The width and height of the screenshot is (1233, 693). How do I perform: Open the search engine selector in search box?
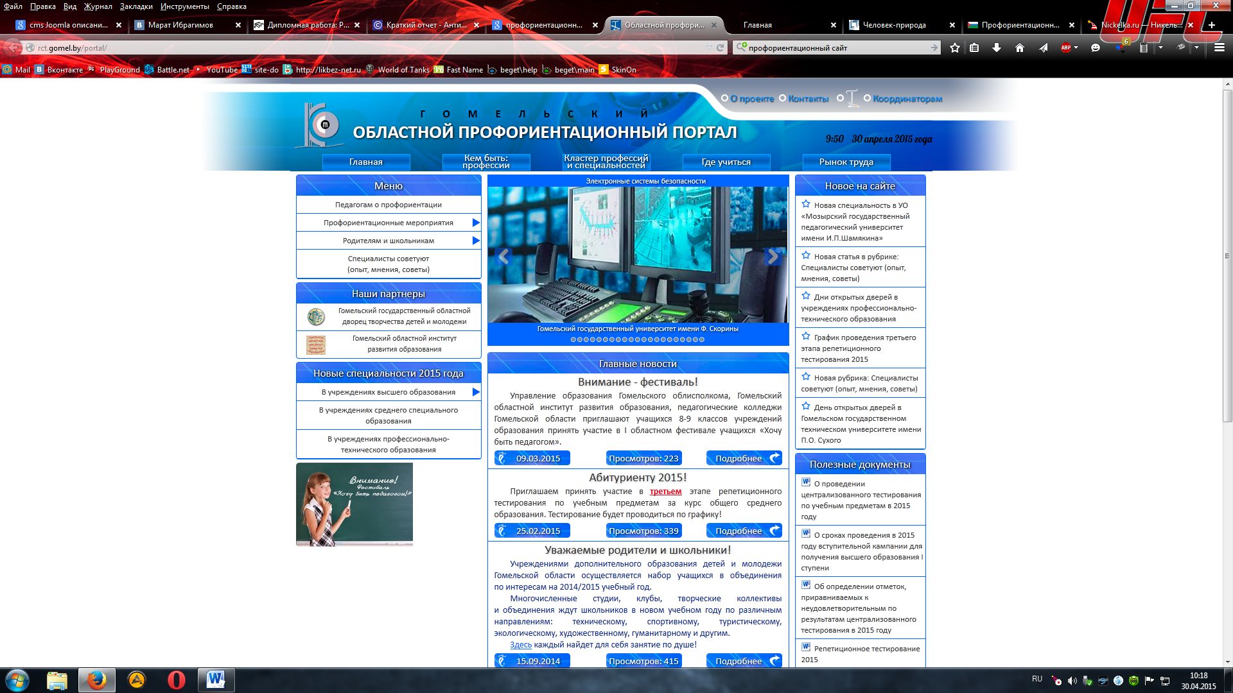point(741,47)
